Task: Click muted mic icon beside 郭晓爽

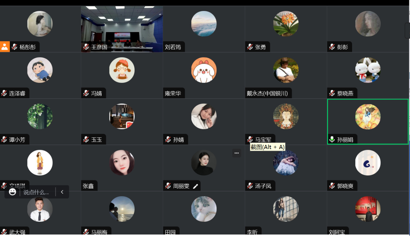Action: point(332,186)
